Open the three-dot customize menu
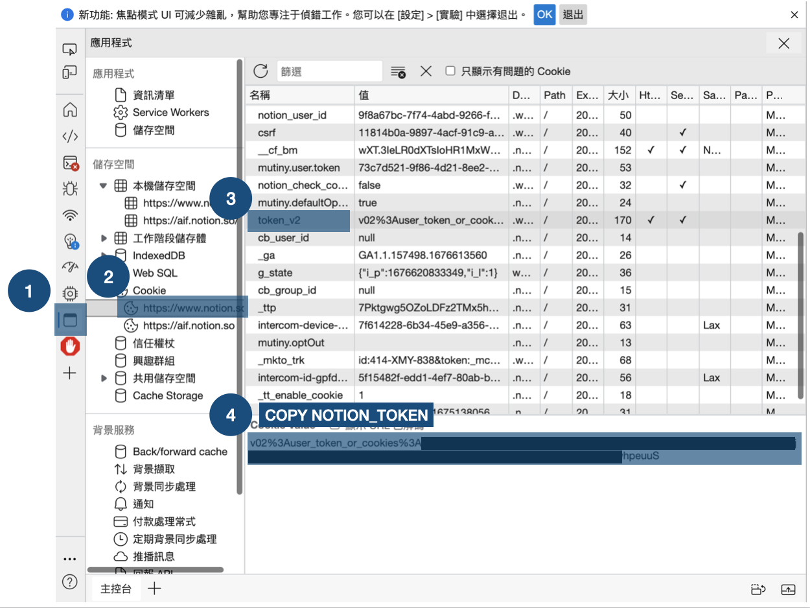 69,559
